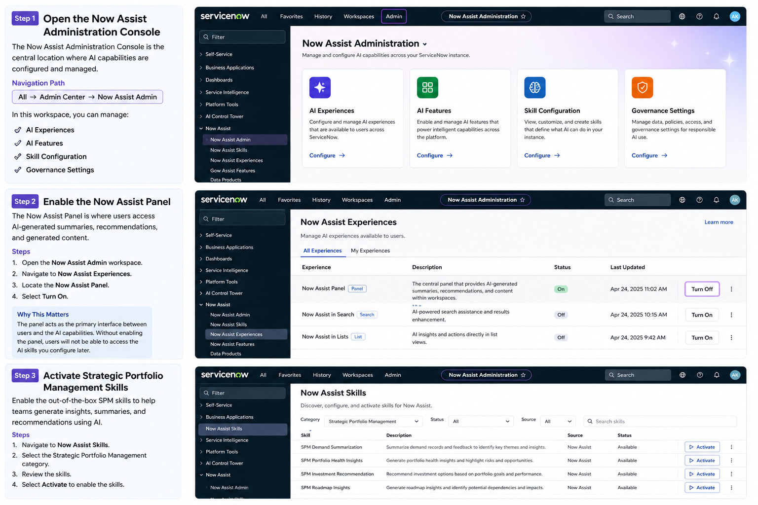Open notifications bell on the Administration page header
This screenshot has height=505, width=758.
tap(716, 16)
